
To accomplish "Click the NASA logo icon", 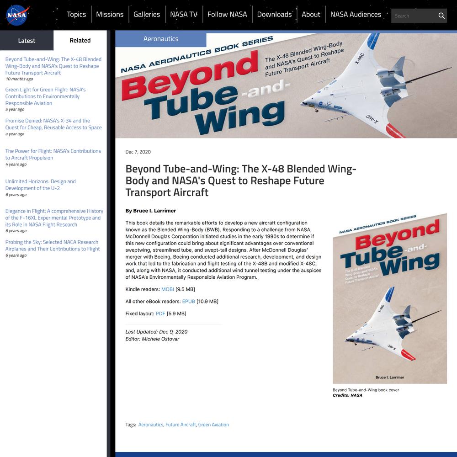I will click(x=17, y=15).
